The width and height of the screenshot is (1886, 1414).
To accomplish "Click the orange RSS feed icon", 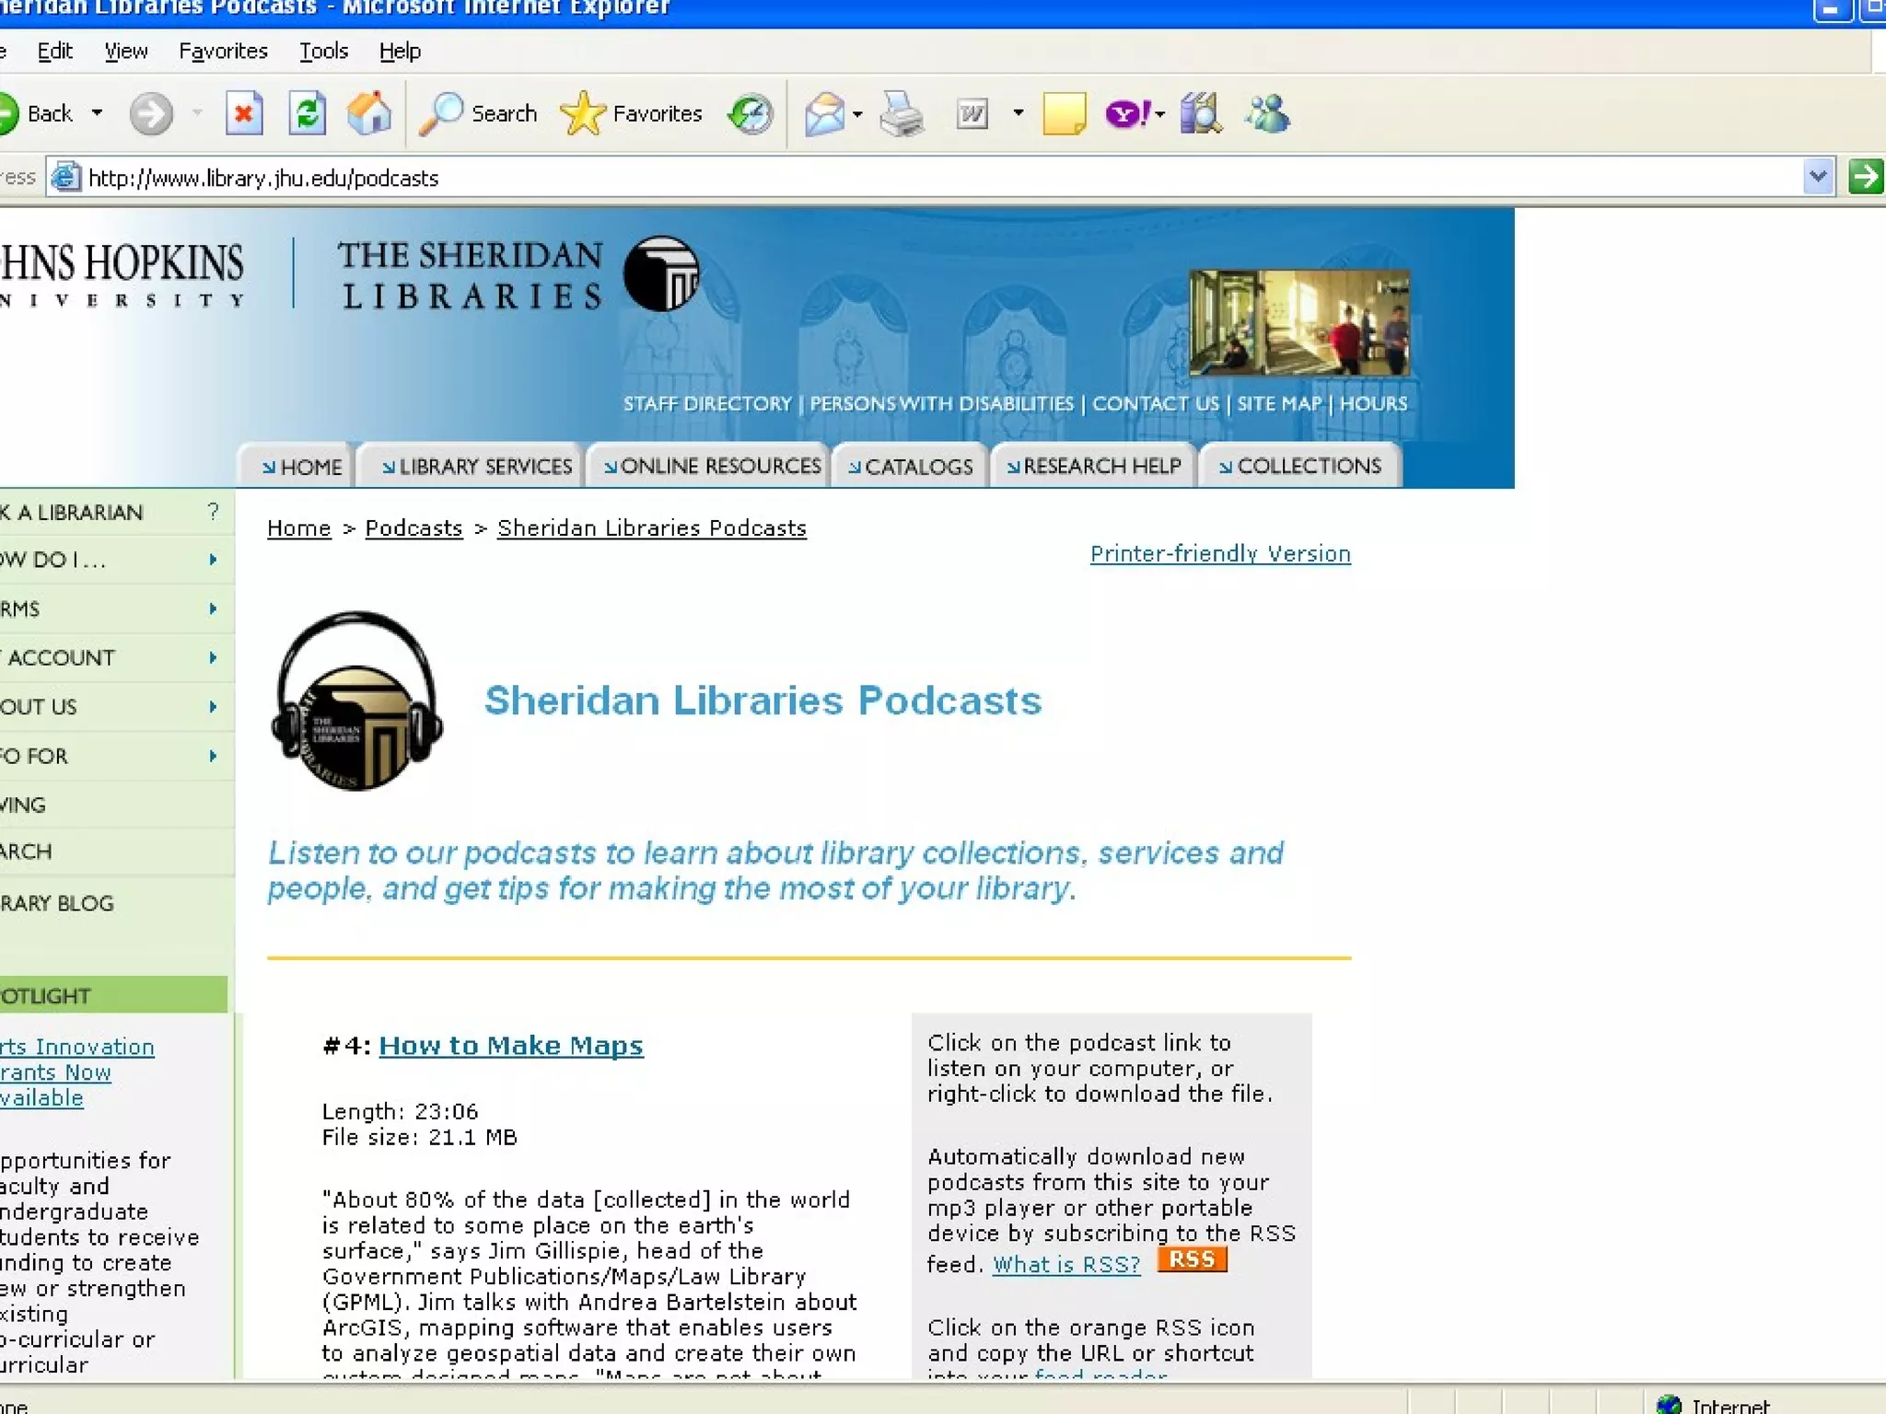I will tap(1192, 1259).
